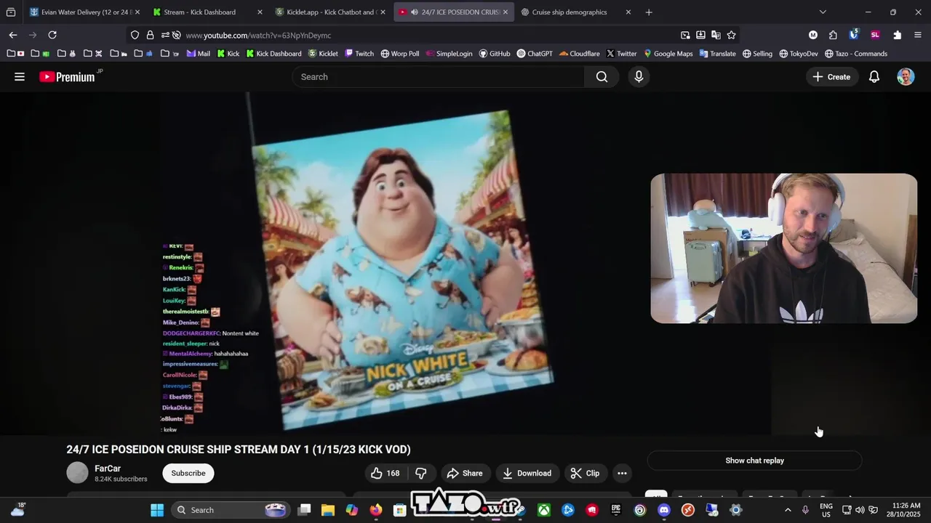Viewport: 931px width, 523px height.
Task: Open Firefox from the taskbar
Action: [x=376, y=510]
